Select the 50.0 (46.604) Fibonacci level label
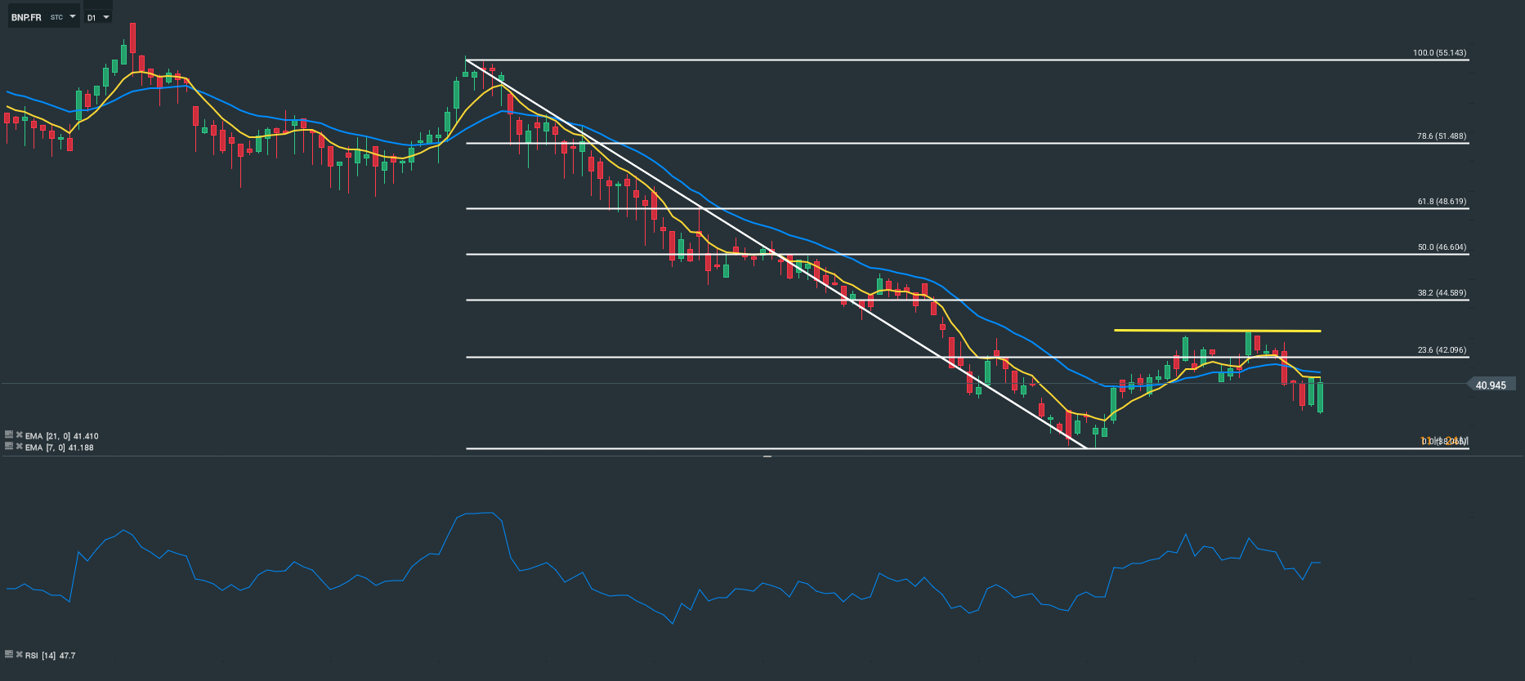The height and width of the screenshot is (681, 1525). pyautogui.click(x=1441, y=247)
